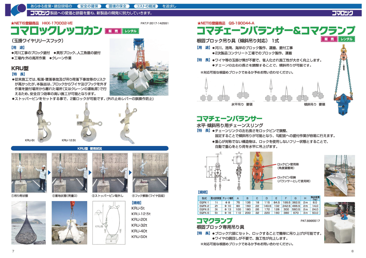The height and width of the screenshot is (258, 366).
Task: Click the 販売 badge next to コマロックレッコカン
Action: 113,31
